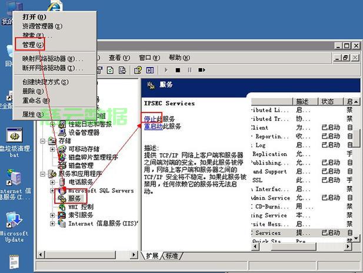Choose 映射网络驱动器(N) from the context menu
This screenshot has height=273, width=363.
tap(55, 59)
